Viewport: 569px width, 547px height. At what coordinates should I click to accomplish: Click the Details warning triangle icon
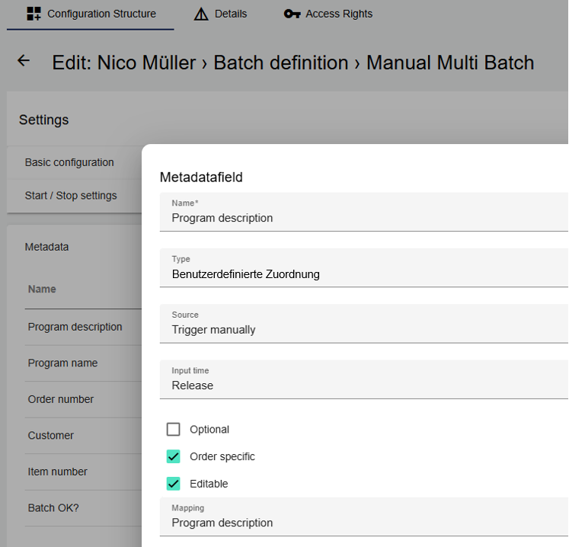click(201, 14)
